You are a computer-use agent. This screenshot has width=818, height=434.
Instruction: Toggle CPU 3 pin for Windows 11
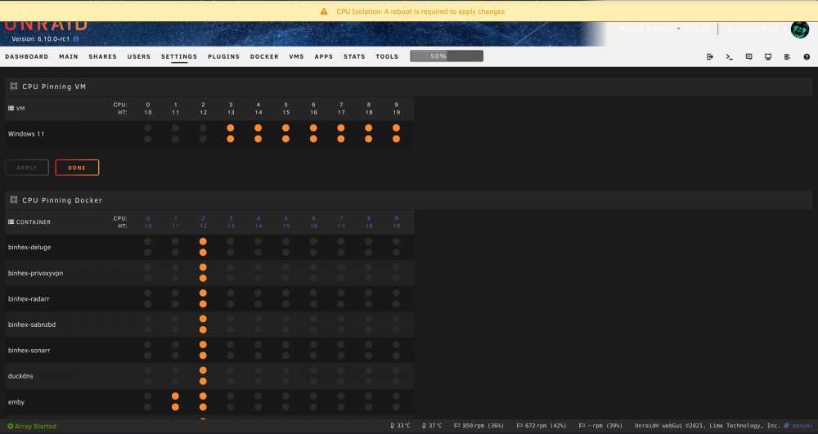(x=231, y=128)
